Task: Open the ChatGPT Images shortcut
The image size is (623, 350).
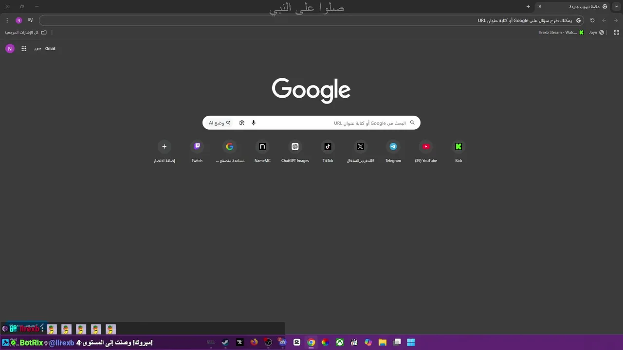Action: click(x=295, y=152)
